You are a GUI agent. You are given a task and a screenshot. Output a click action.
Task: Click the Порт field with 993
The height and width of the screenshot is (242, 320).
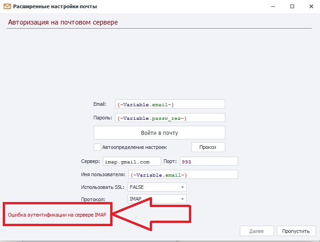coord(209,161)
